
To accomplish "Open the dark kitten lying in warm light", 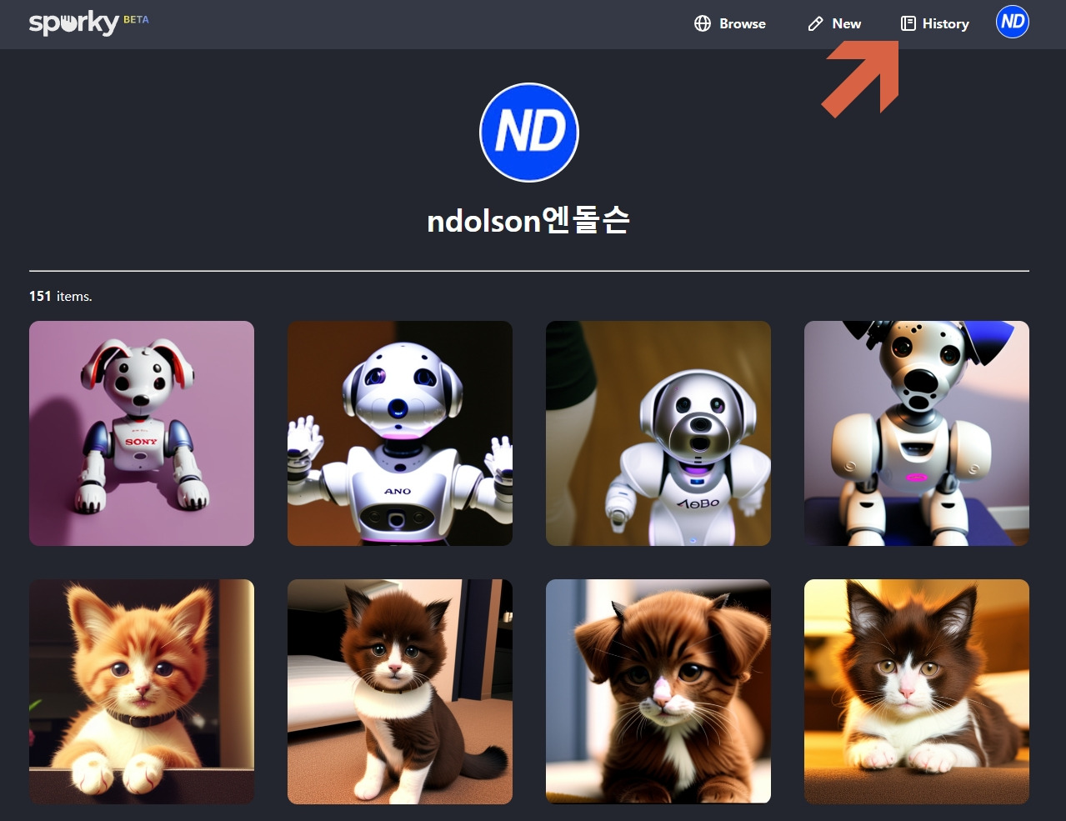I will click(x=917, y=692).
